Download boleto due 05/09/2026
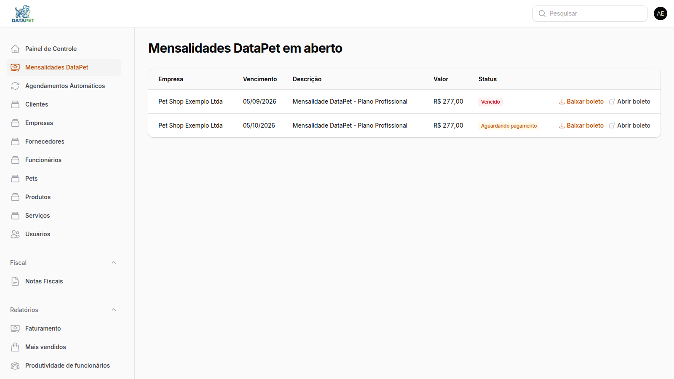The height and width of the screenshot is (379, 674). (x=581, y=101)
